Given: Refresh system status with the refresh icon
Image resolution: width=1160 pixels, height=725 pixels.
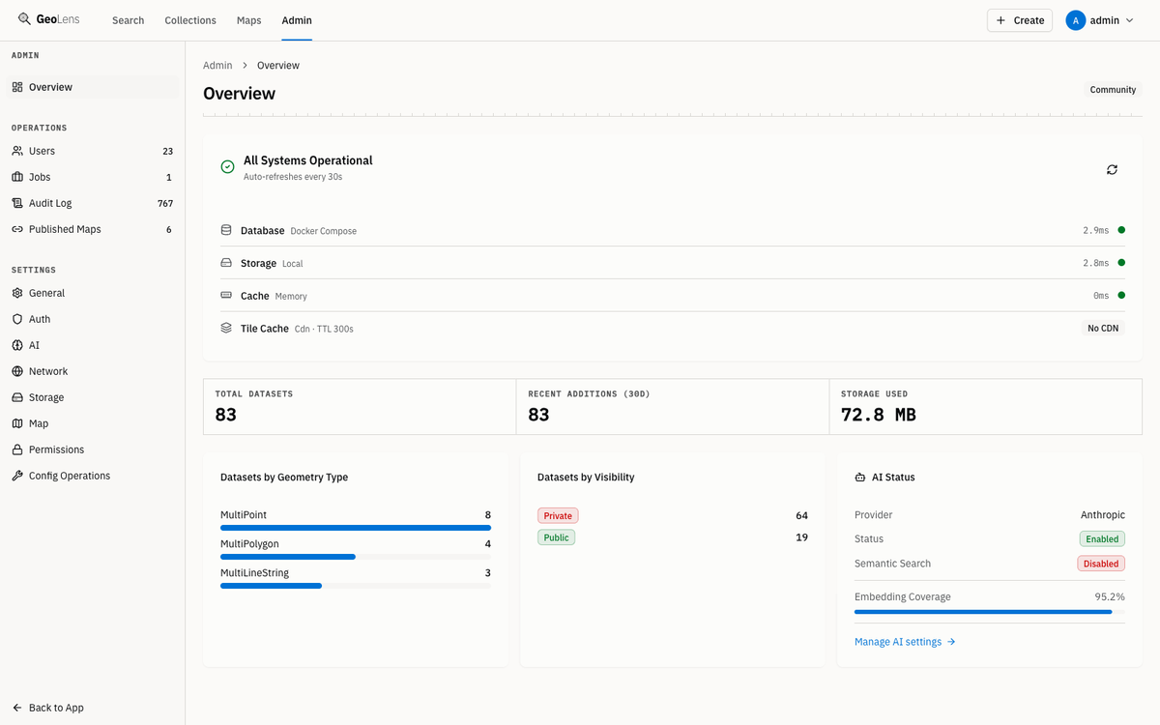Looking at the screenshot, I should click(1112, 169).
